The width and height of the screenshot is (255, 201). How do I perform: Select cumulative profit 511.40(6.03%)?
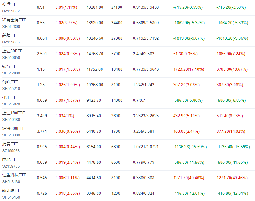230,116
